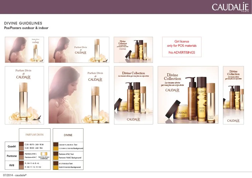This screenshot has height=178, width=252.
Task: Click the 'Pantone 476C Text' label
Action: point(66,154)
